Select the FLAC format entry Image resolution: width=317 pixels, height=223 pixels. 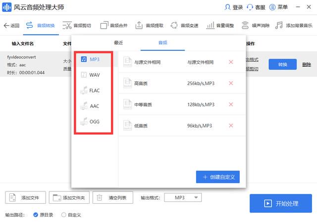(x=94, y=90)
